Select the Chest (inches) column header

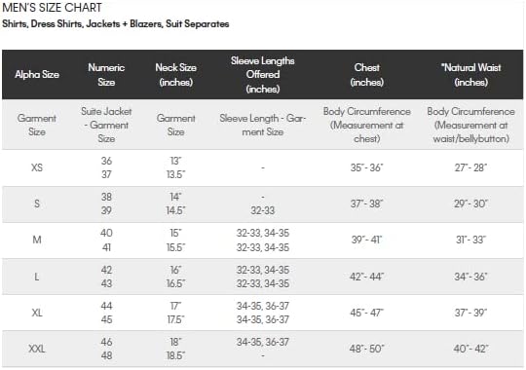(x=366, y=74)
